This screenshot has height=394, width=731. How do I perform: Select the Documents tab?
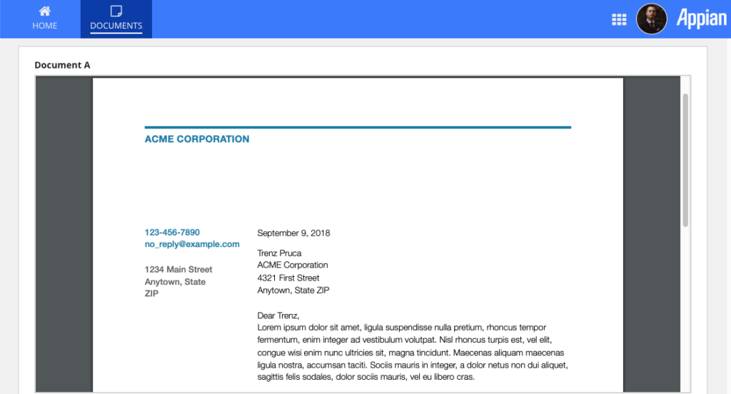pos(116,19)
